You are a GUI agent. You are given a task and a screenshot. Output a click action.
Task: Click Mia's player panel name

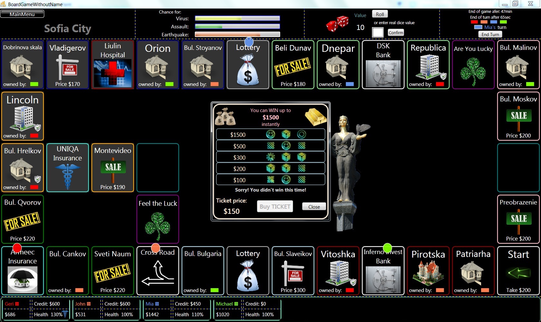149,304
